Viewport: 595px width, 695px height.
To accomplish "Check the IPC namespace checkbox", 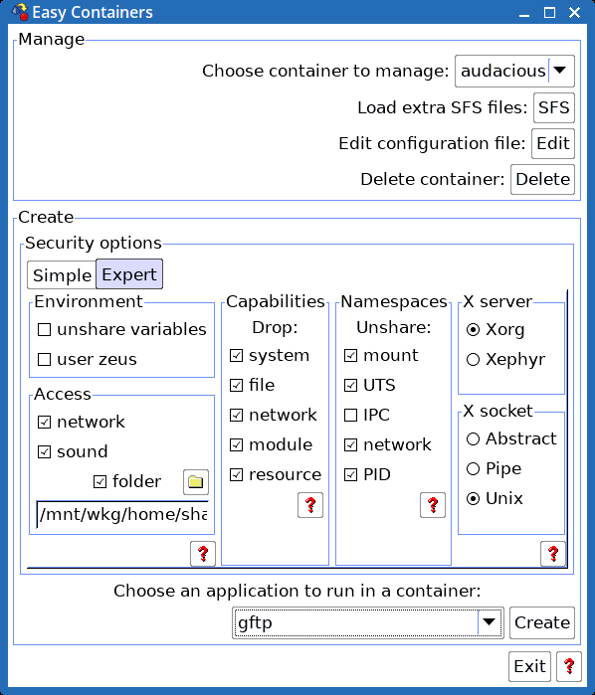I will pos(350,416).
